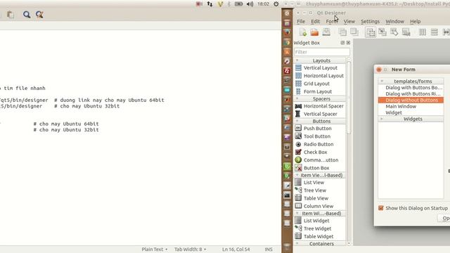Select the Vertical Layout widget
This screenshot has width=450, height=253.
point(320,68)
